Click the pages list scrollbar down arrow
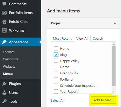Viewport: 121px width, 107px height. [x=114, y=91]
